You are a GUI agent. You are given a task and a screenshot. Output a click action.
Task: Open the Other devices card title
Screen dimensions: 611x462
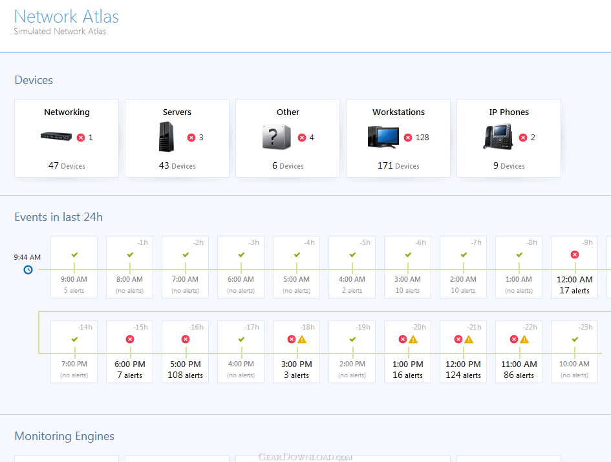click(x=288, y=112)
